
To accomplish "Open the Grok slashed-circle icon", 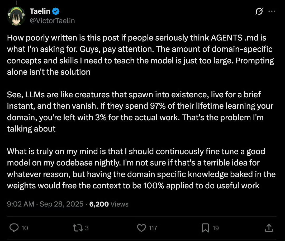I will (259, 12).
